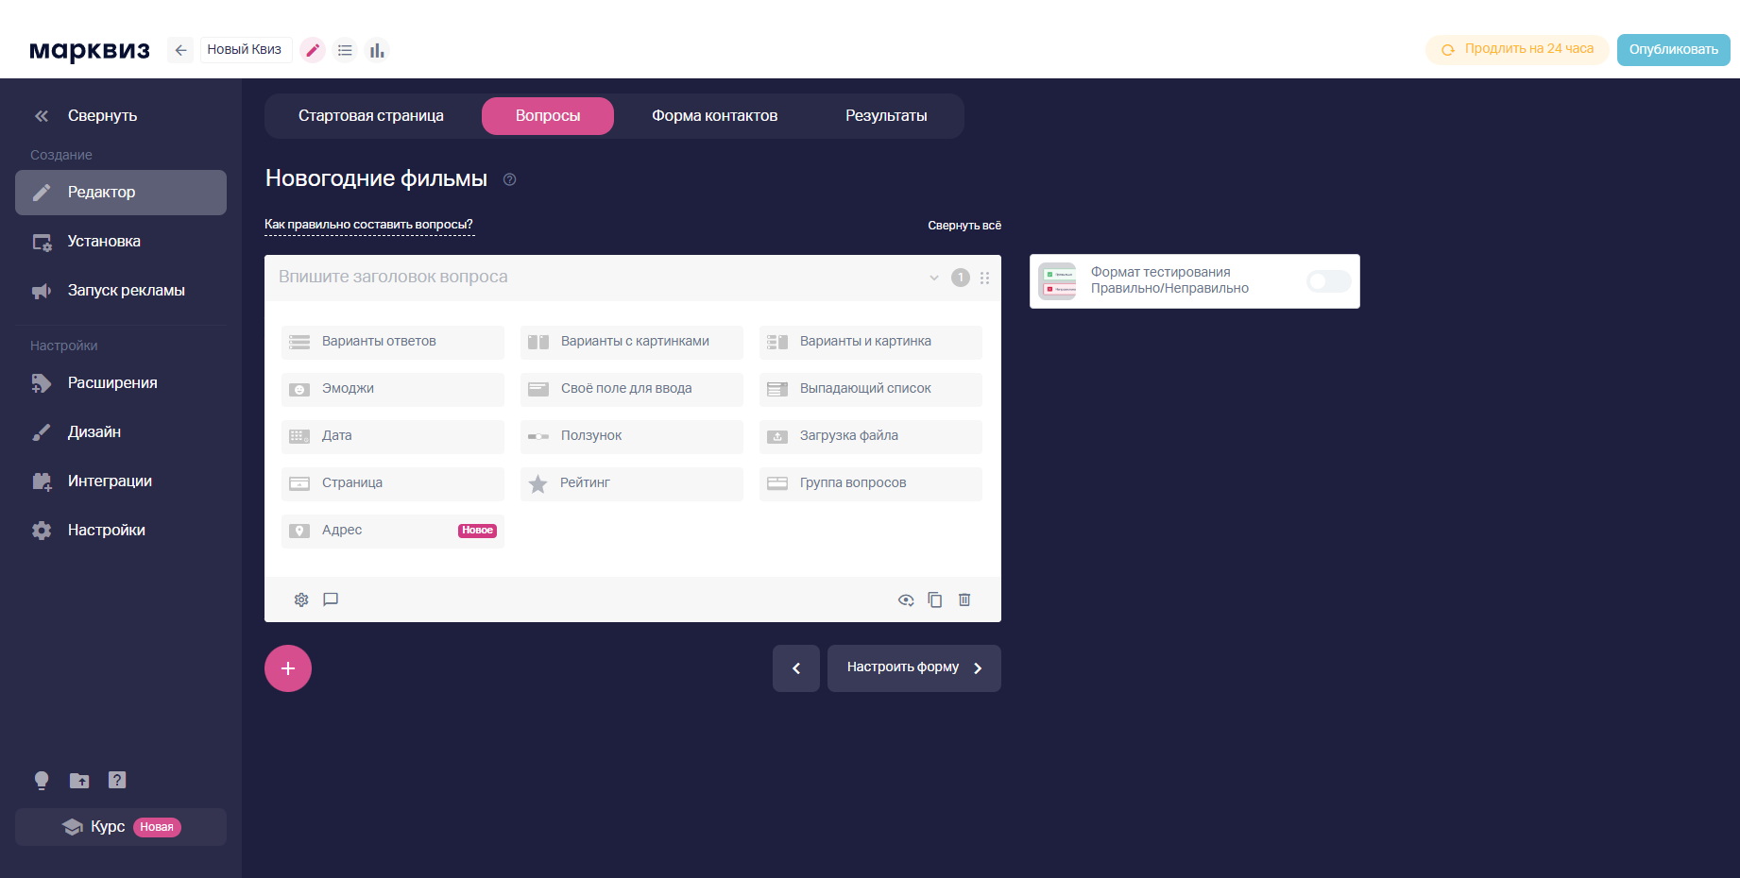
Task: Click the lightbulb icon in sidebar
Action: [x=42, y=780]
